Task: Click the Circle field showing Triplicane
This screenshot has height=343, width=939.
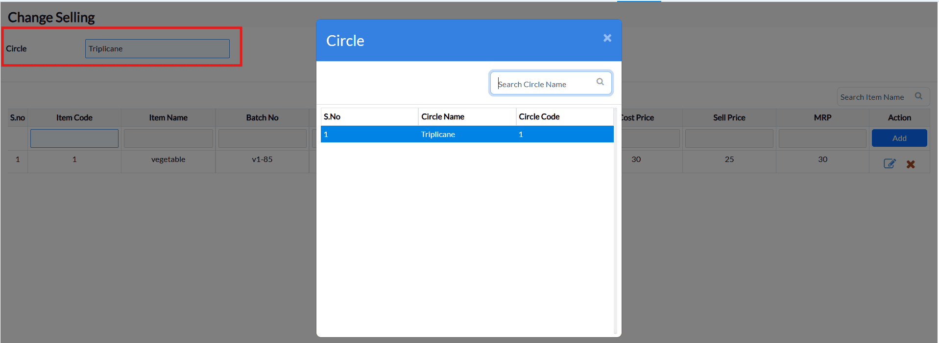Action: [157, 49]
